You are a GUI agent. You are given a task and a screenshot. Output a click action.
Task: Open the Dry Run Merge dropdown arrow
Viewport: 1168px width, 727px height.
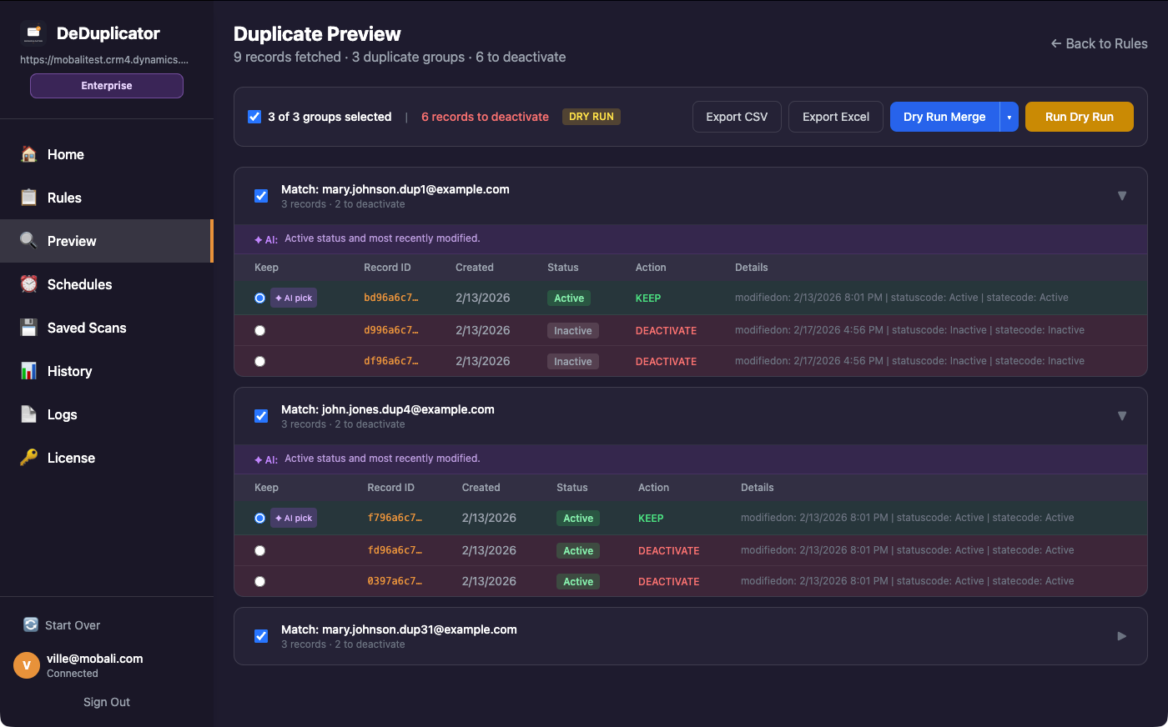click(x=1009, y=117)
